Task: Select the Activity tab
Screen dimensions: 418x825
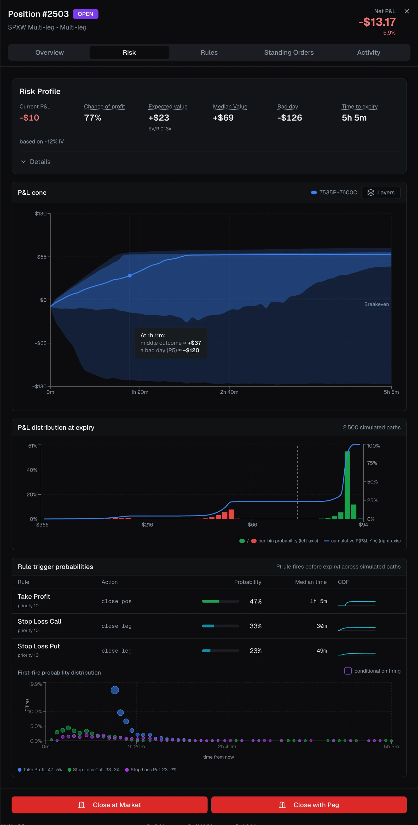Action: pos(368,53)
